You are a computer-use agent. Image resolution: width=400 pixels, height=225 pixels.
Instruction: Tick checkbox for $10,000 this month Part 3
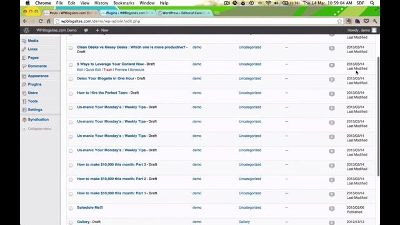(x=71, y=165)
